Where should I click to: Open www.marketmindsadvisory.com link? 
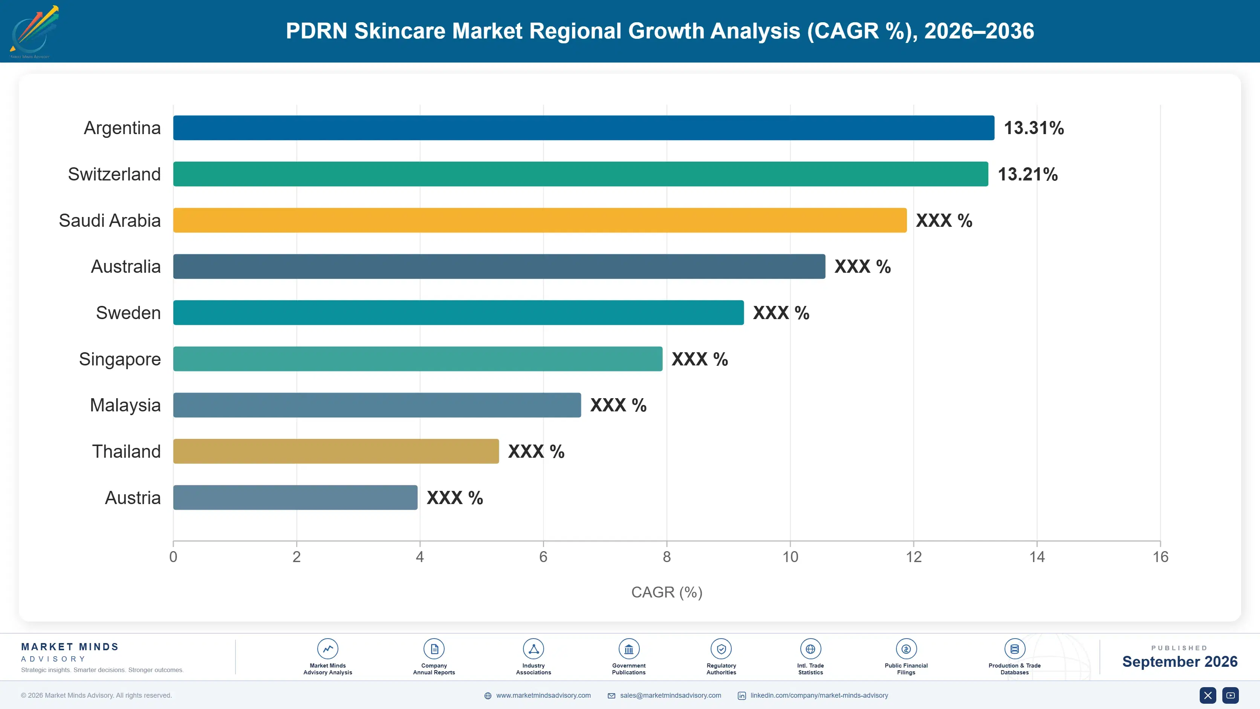click(x=543, y=695)
